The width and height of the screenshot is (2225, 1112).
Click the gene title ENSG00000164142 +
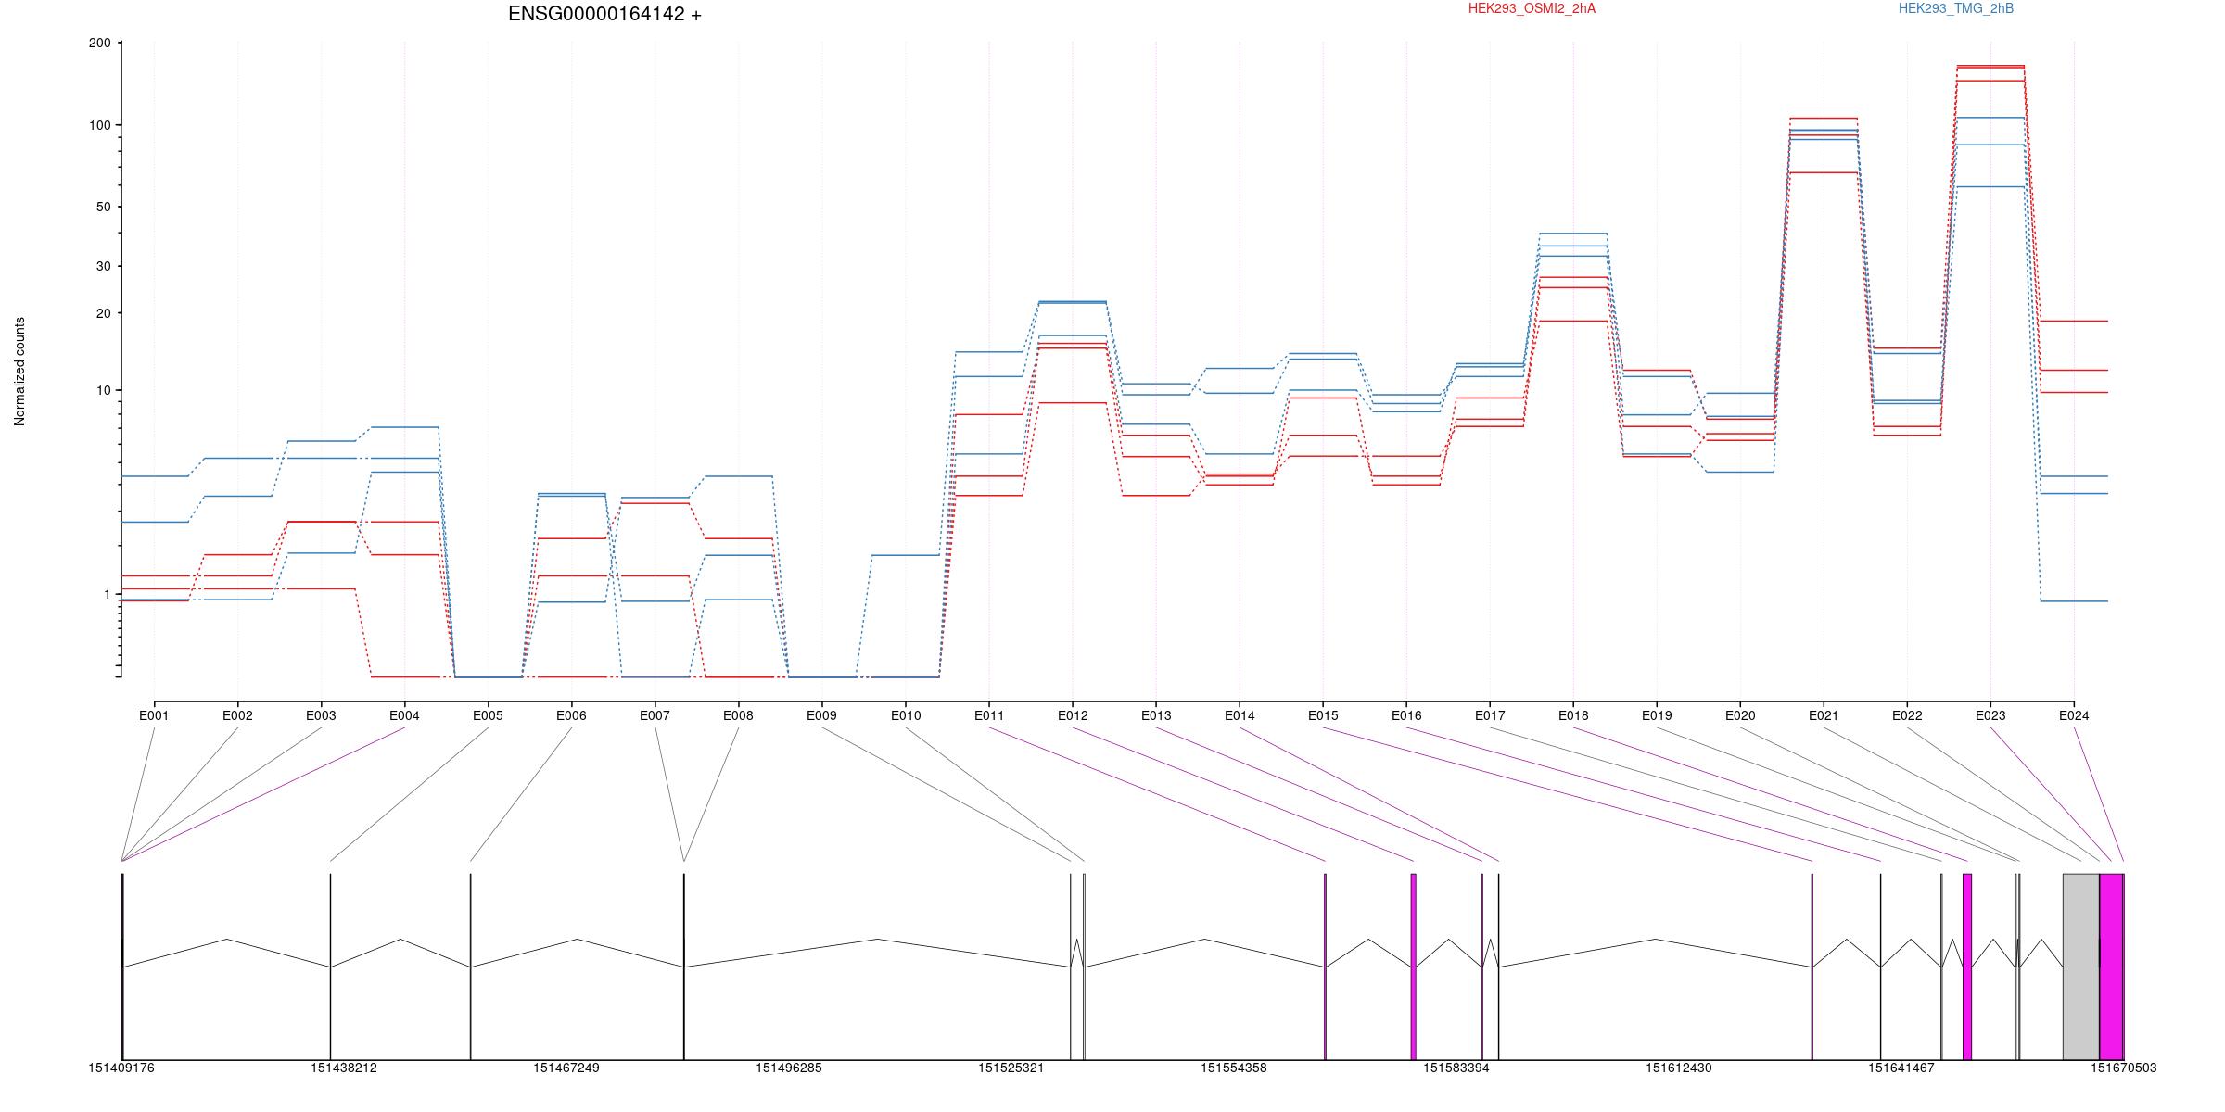(x=604, y=14)
